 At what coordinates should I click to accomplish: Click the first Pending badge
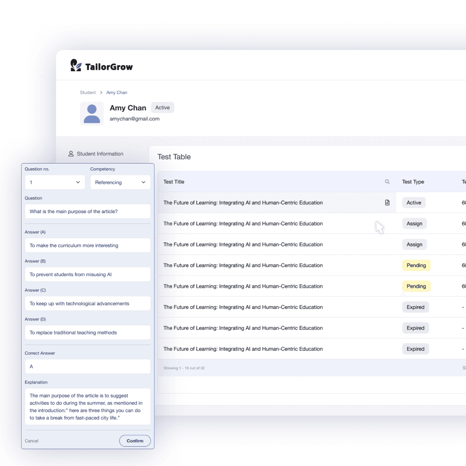[x=416, y=265]
